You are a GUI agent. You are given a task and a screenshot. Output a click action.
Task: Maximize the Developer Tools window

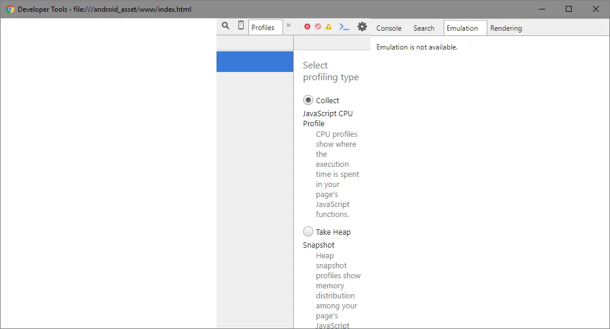pyautogui.click(x=569, y=9)
